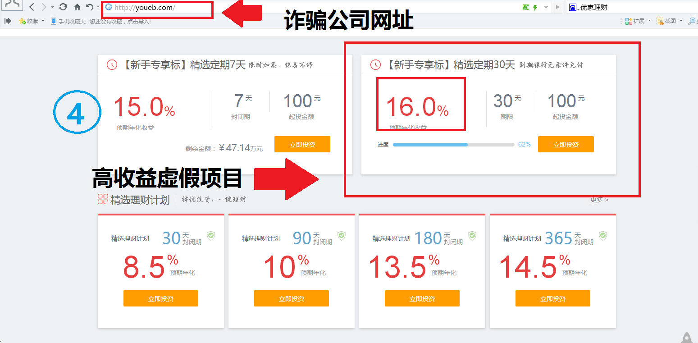
Task: Click the 精选理财计划 section heading
Action: point(140,200)
